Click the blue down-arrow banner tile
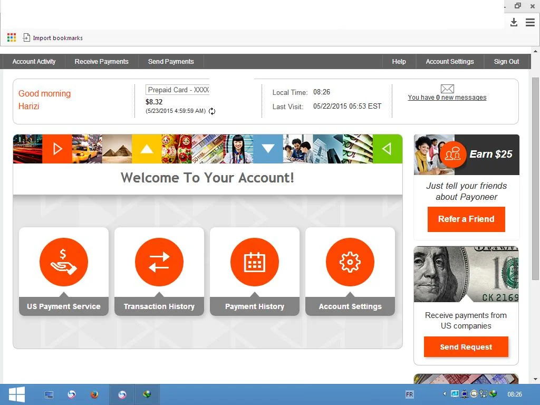The width and height of the screenshot is (540, 405). tap(268, 149)
